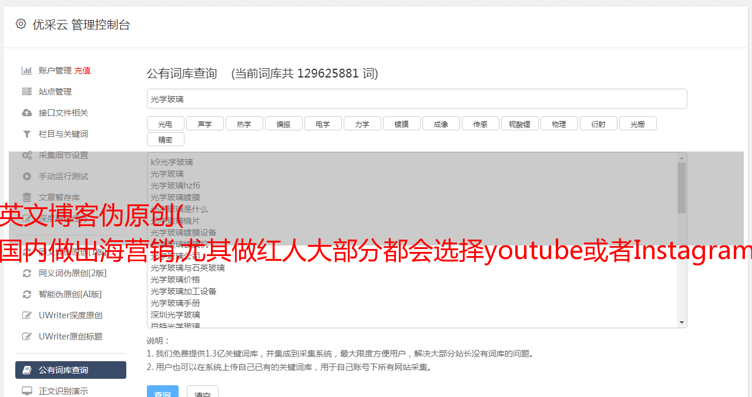Click the note starting 我们免费提供1.3亿关键词库
The width and height of the screenshot is (752, 397).
(341, 354)
